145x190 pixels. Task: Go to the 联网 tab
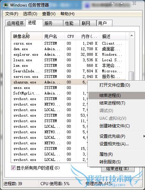(88, 23)
